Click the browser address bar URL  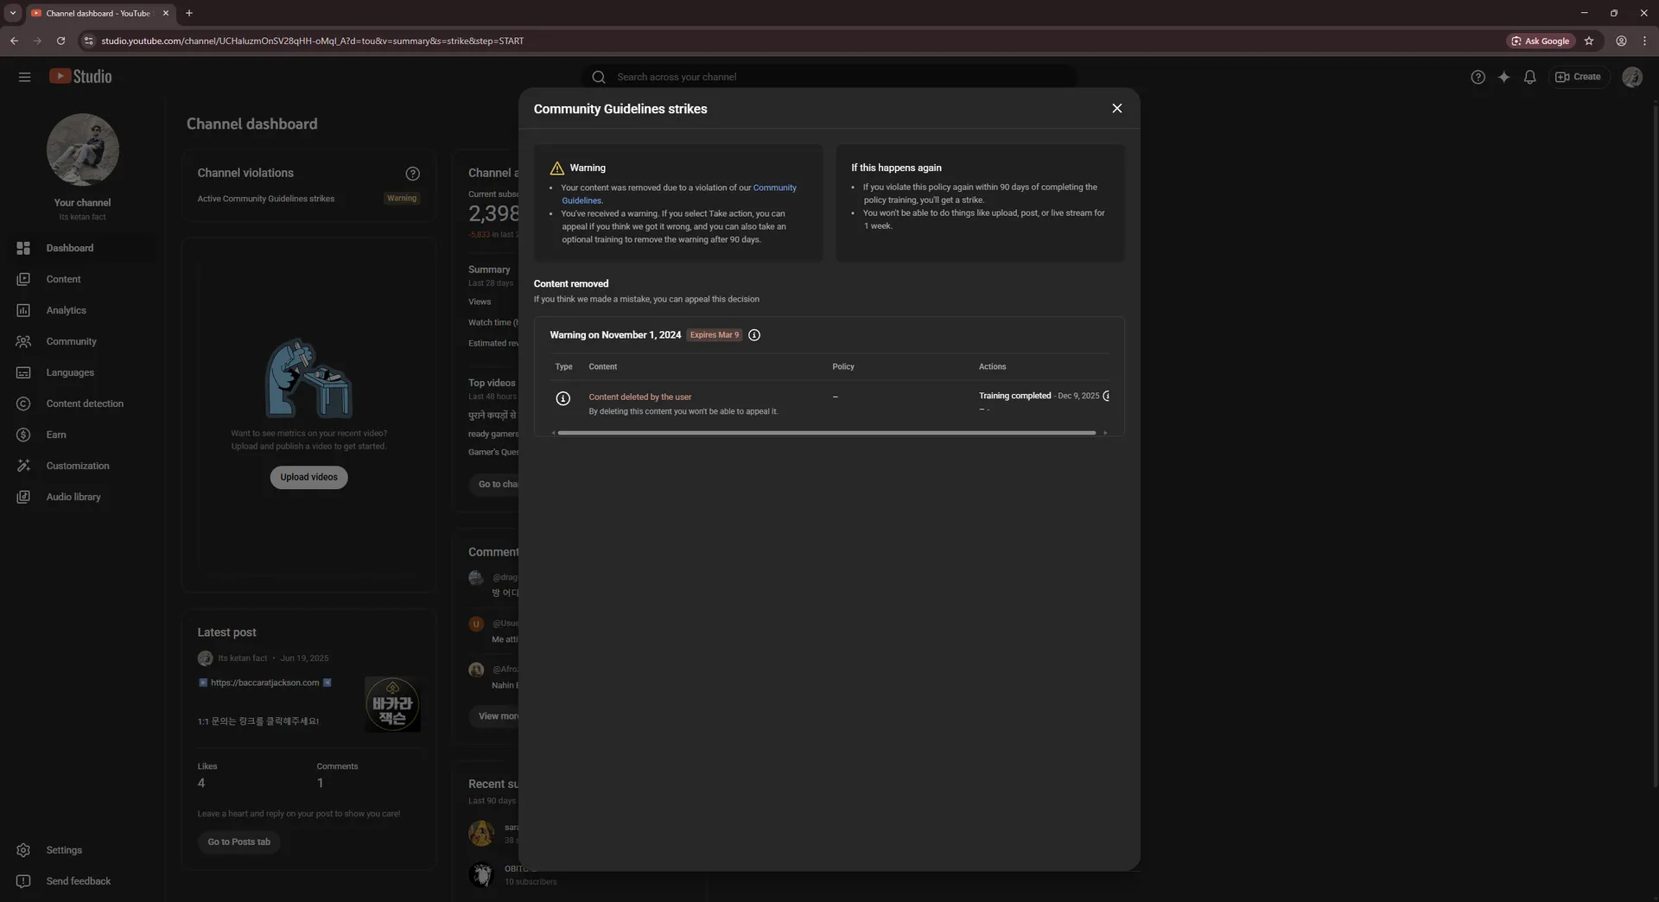pos(312,41)
